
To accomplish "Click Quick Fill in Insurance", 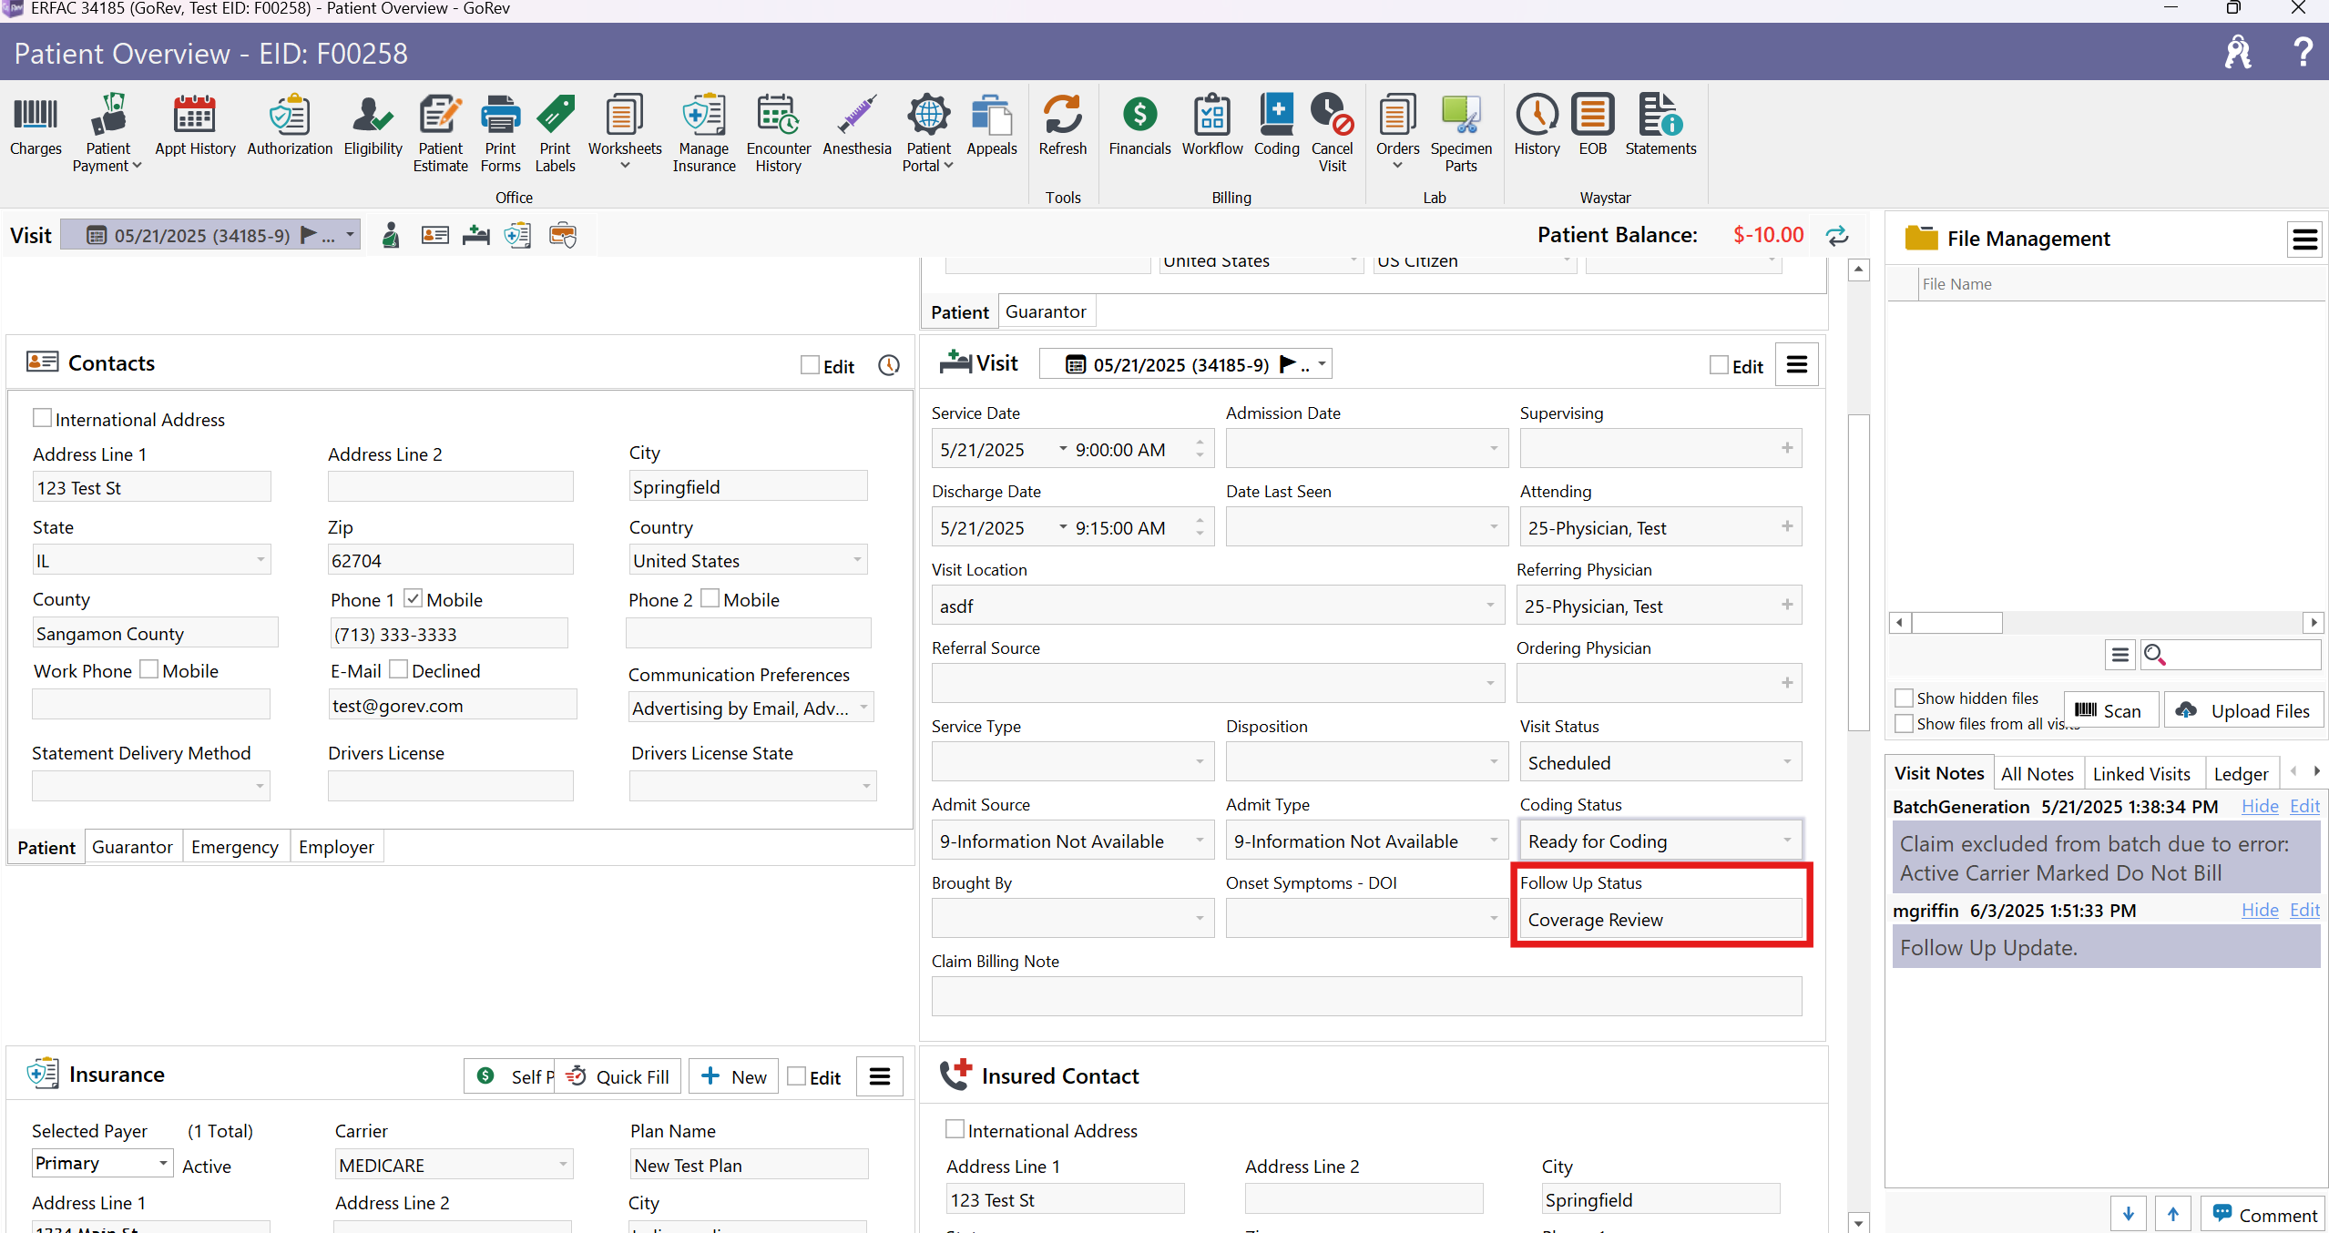I will [x=618, y=1076].
